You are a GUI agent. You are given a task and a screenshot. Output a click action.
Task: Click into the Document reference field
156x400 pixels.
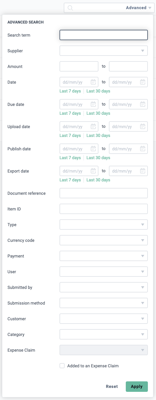coord(104,193)
